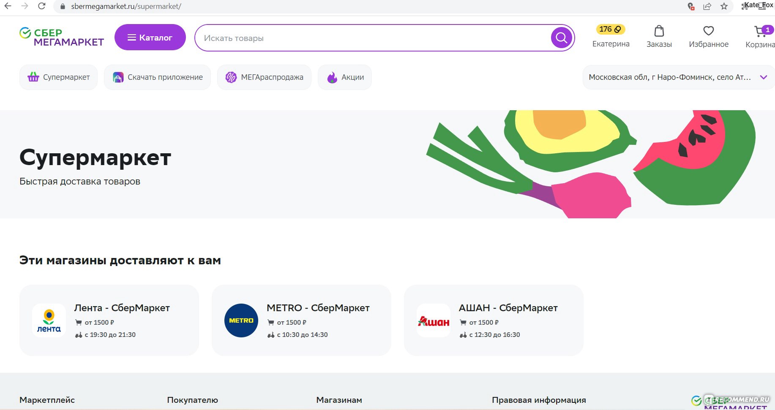
Task: Click Магазинам footer heading
Action: [x=339, y=400]
